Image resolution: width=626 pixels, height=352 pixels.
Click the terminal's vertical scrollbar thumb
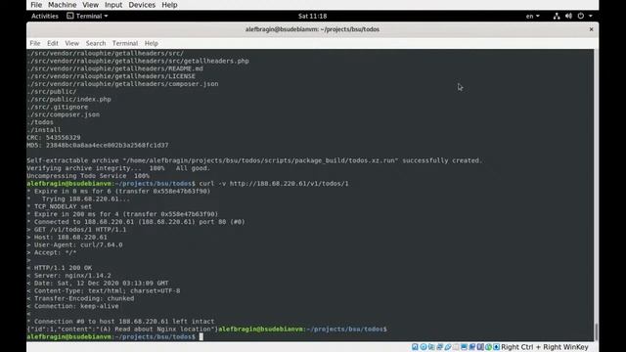(x=596, y=332)
